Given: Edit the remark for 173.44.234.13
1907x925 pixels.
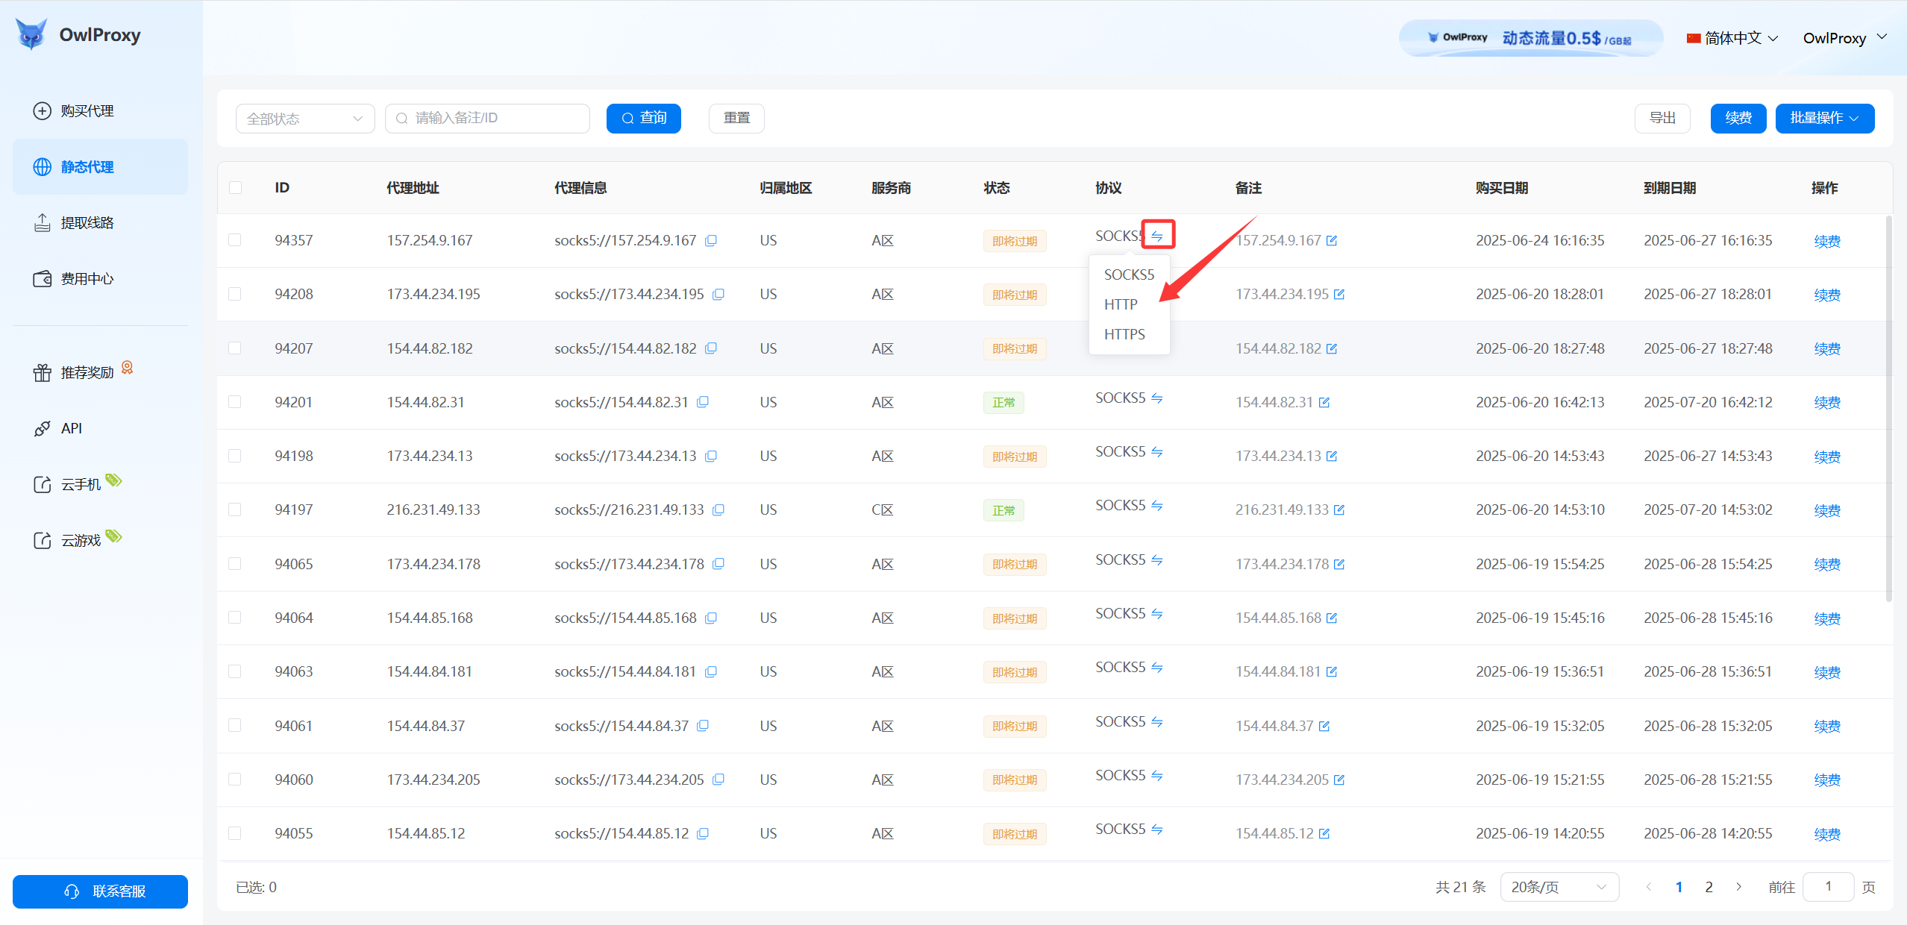Looking at the screenshot, I should point(1332,457).
